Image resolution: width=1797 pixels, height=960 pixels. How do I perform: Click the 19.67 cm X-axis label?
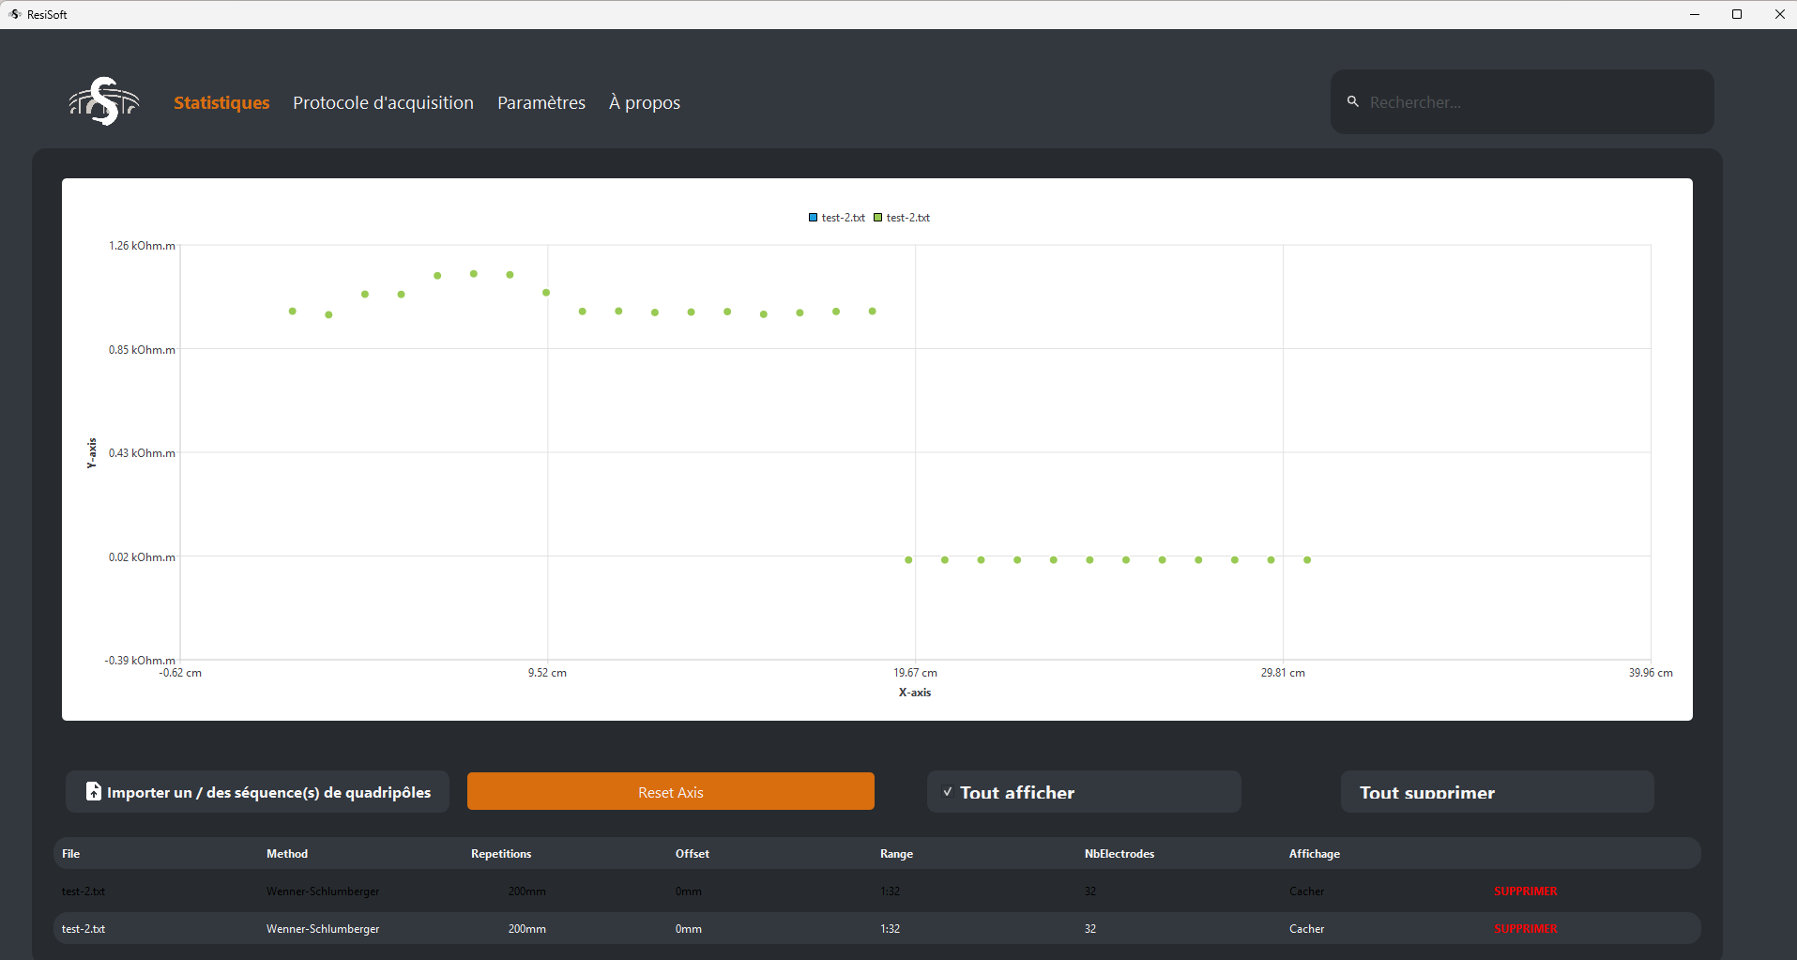point(915,673)
